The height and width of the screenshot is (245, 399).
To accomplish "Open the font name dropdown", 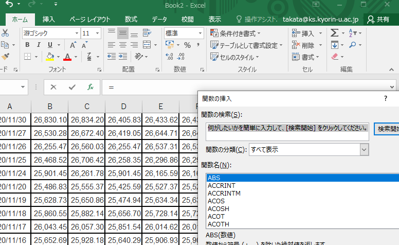I will [x=77, y=33].
